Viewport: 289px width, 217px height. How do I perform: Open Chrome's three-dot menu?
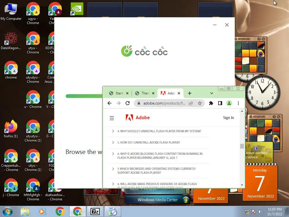(x=238, y=103)
